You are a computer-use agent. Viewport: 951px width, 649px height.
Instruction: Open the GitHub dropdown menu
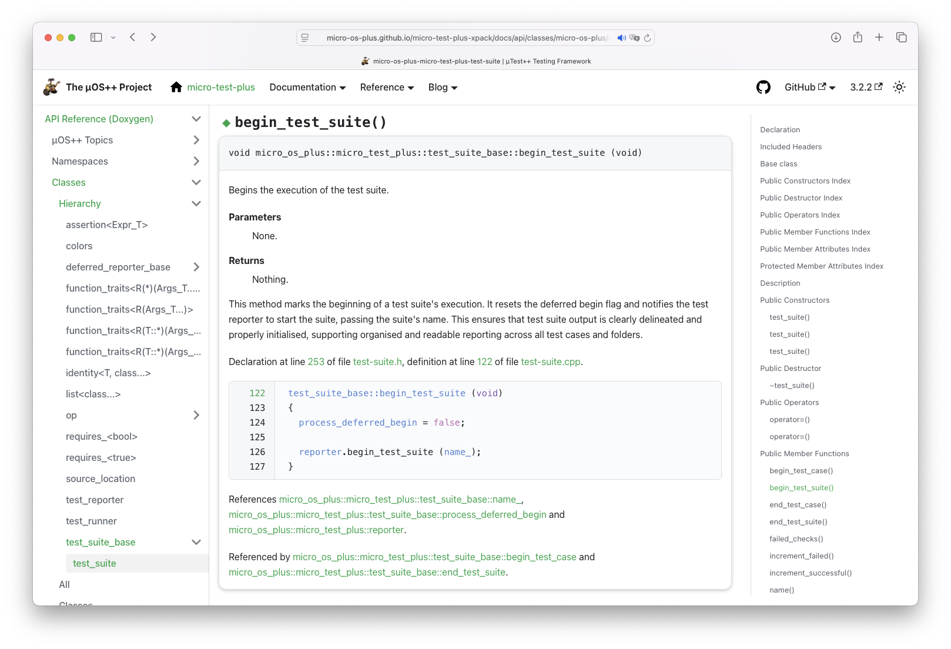pyautogui.click(x=810, y=87)
